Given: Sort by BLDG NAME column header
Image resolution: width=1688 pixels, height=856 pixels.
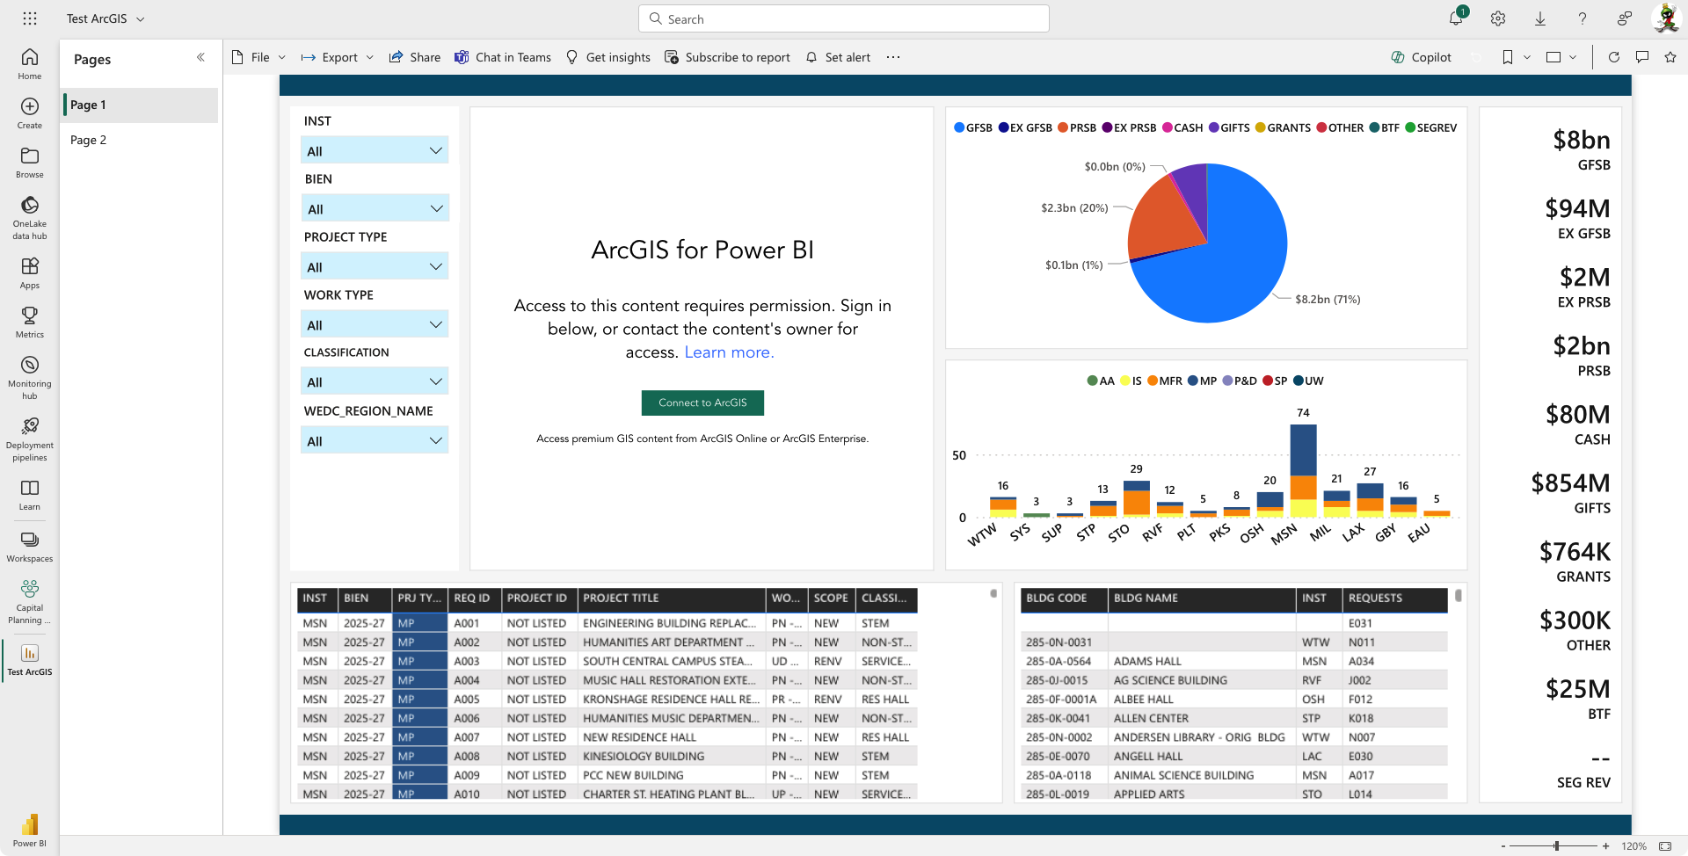Looking at the screenshot, I should 1202,598.
